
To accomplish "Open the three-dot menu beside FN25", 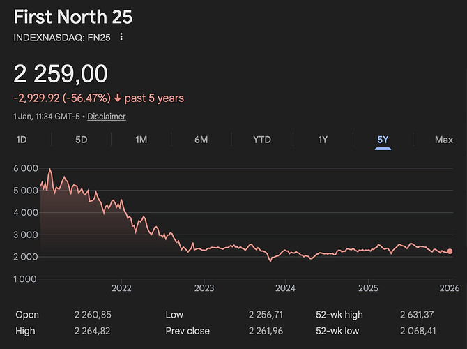I will pyautogui.click(x=123, y=37).
